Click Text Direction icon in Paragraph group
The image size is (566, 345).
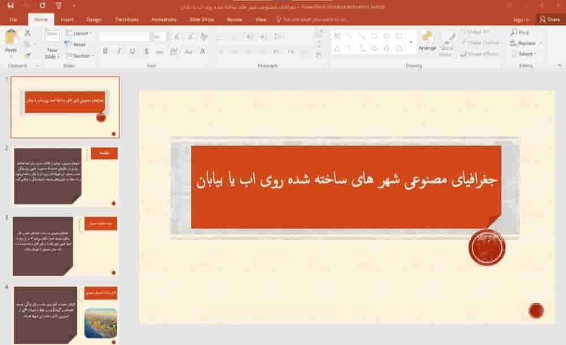click(x=319, y=33)
